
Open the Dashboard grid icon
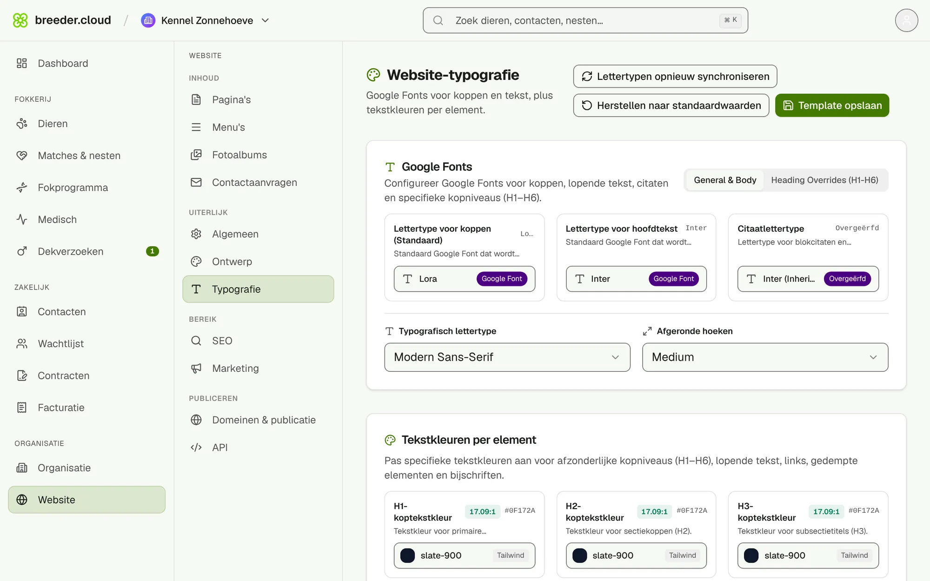22,63
